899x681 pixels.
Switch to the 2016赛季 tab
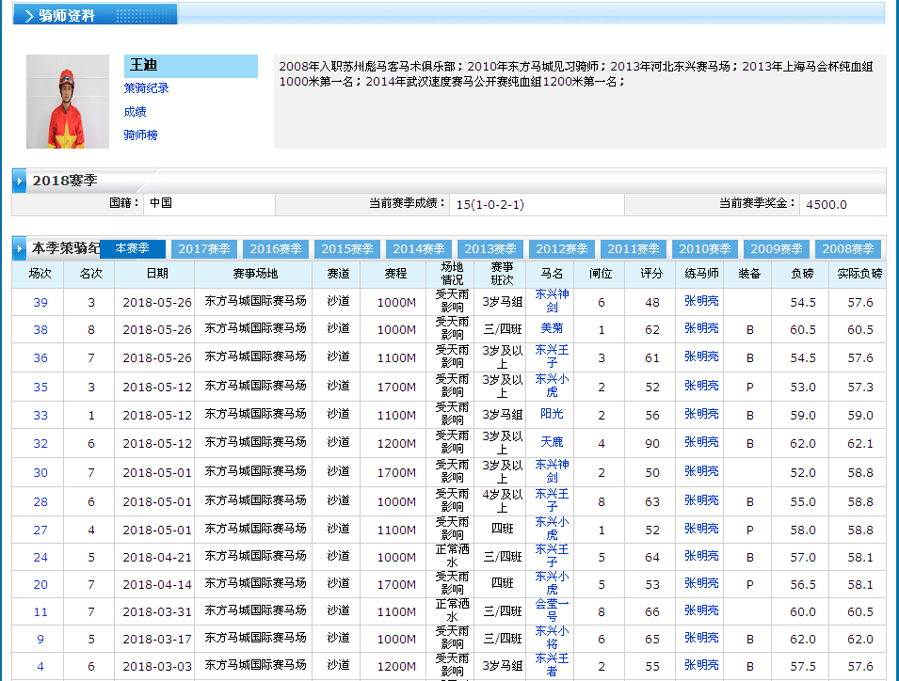click(x=276, y=249)
